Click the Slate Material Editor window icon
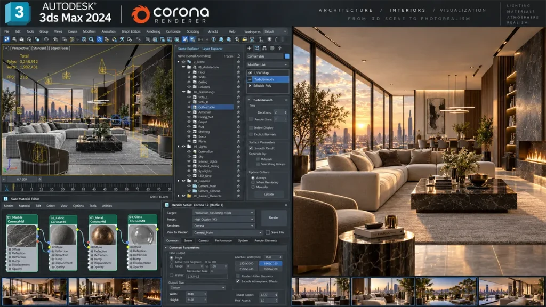Screen dimensions: 546x307 [x=5, y=199]
